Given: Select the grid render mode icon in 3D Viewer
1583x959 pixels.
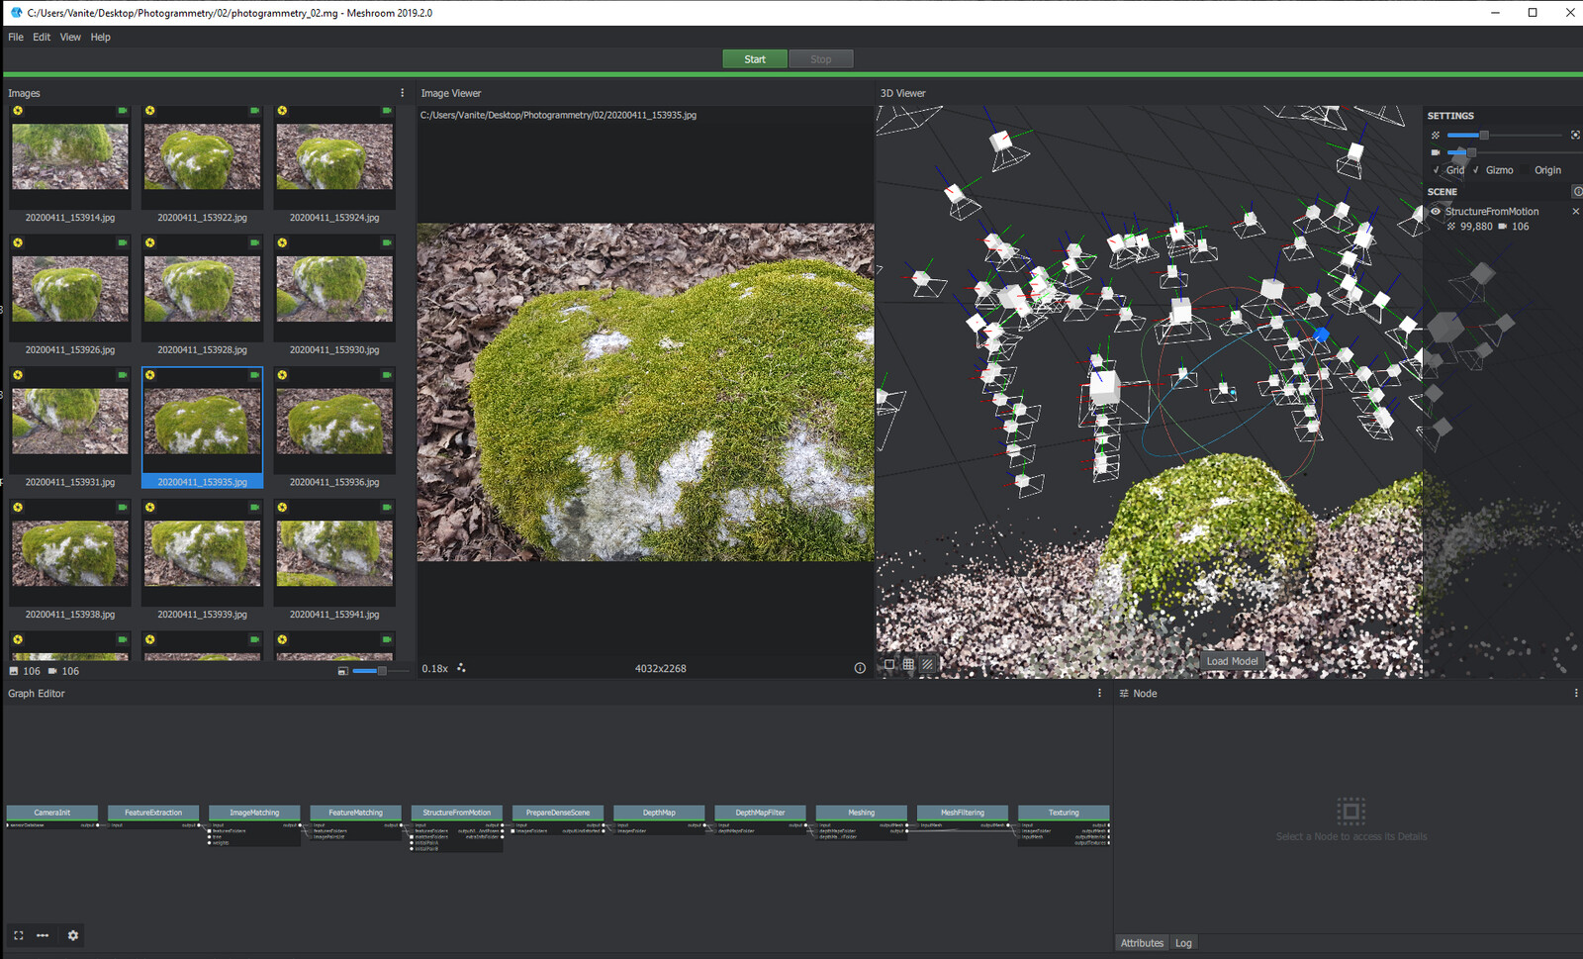Looking at the screenshot, I should click(x=908, y=664).
